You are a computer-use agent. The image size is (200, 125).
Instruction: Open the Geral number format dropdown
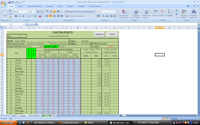(x=115, y=12)
